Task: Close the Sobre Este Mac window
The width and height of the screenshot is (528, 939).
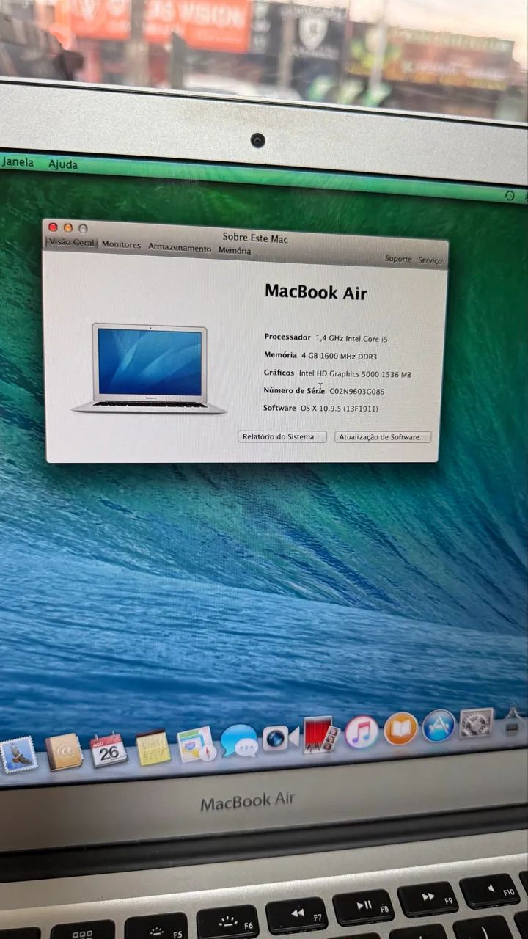Action: tap(53, 227)
